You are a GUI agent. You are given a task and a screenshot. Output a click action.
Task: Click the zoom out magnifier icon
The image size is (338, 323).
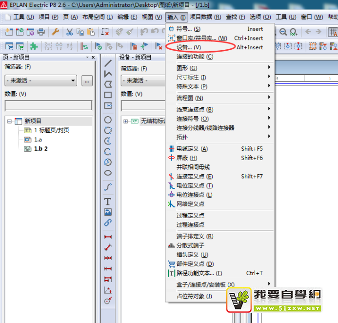(283, 32)
